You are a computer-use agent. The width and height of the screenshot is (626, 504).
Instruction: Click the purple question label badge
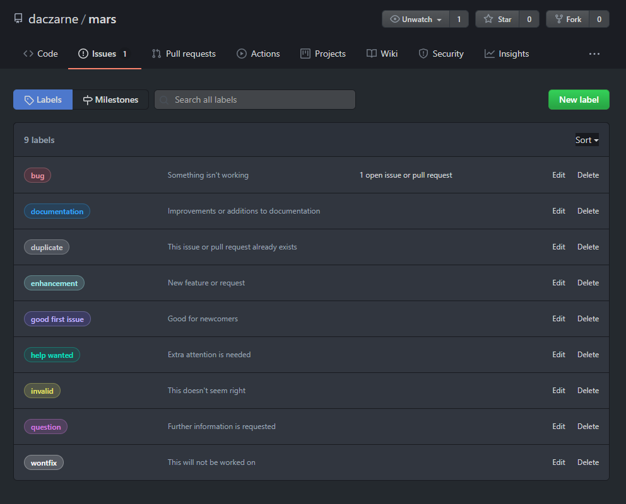45,427
